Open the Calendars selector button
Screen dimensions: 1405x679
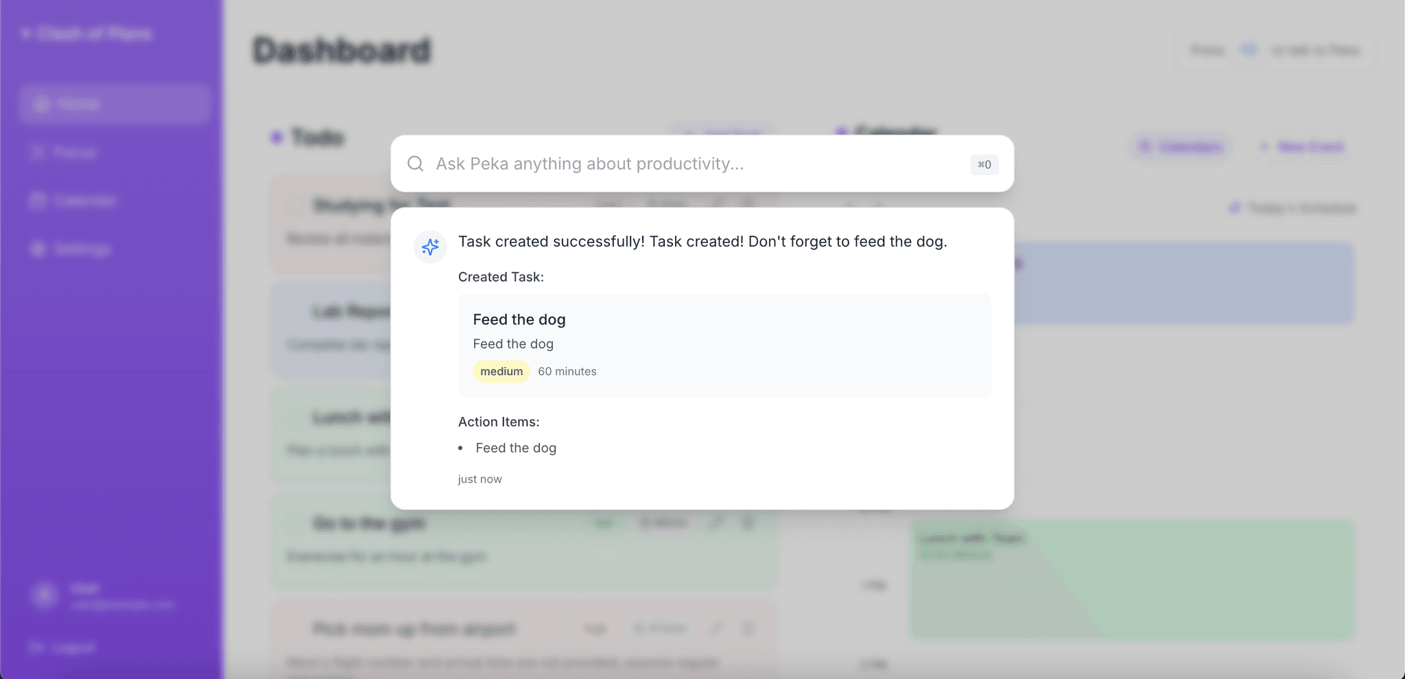click(1181, 147)
